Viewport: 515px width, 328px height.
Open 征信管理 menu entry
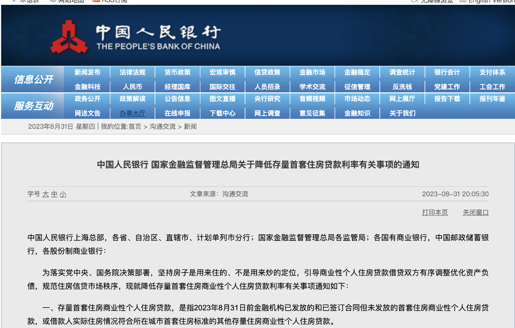[x=357, y=87]
